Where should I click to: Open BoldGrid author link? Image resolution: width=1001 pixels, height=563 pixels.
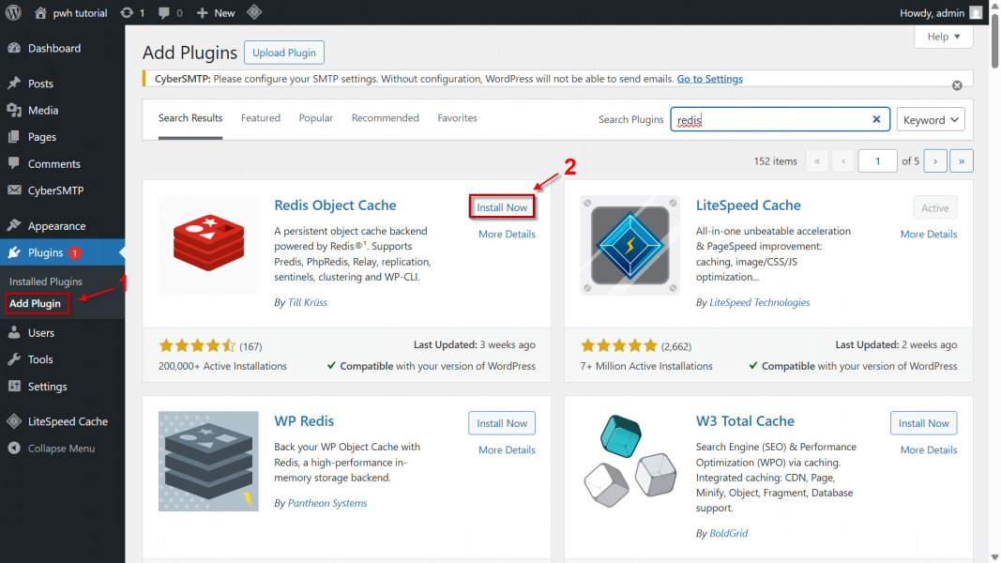pos(728,533)
